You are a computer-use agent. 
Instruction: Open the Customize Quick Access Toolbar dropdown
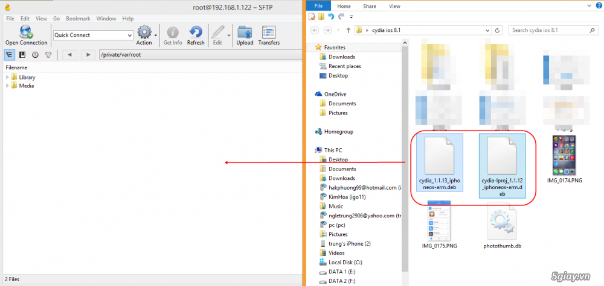pyautogui.click(x=352, y=16)
